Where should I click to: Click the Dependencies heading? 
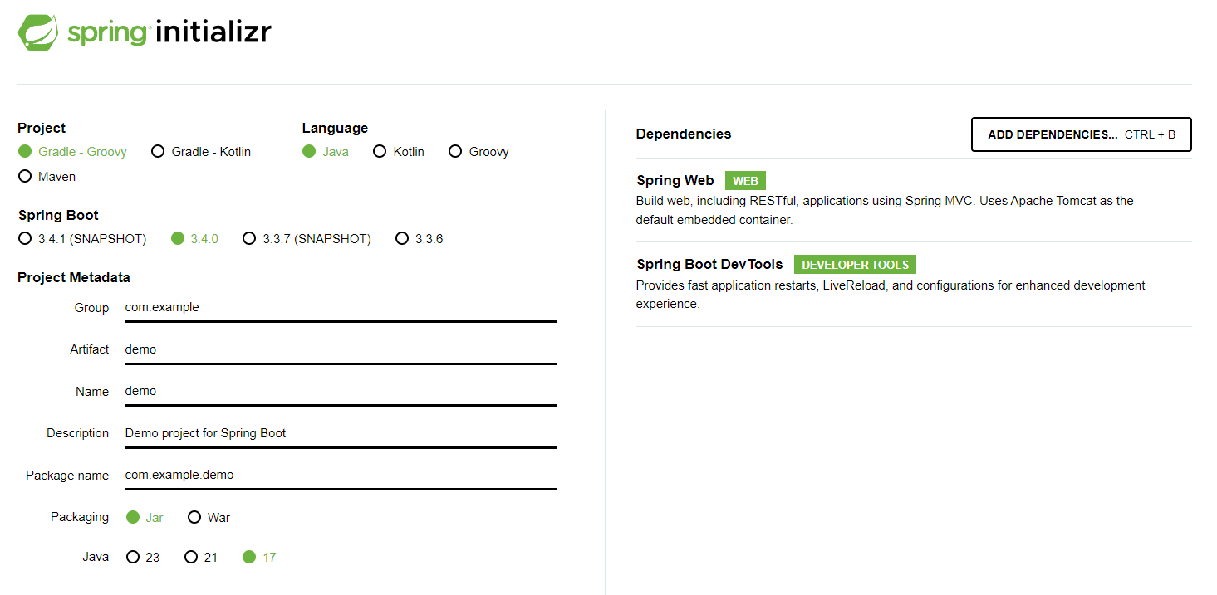coord(684,134)
